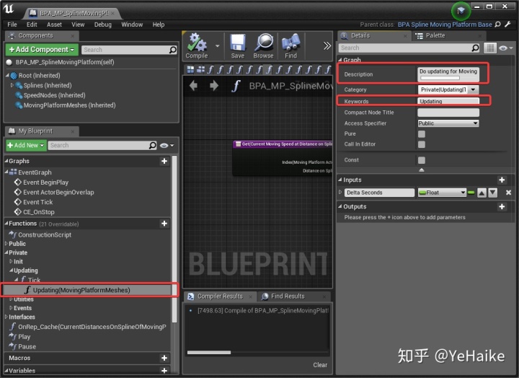Click the Unreal Engine logo
The height and width of the screenshot is (378, 519).
(x=9, y=9)
